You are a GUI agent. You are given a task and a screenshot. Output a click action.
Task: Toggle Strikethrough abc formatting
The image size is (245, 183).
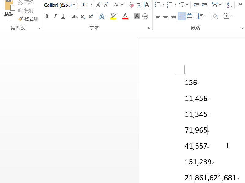(75, 16)
